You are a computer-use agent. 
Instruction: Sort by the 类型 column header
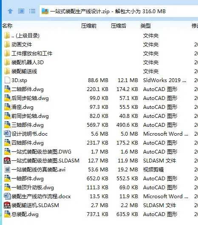click(x=146, y=26)
